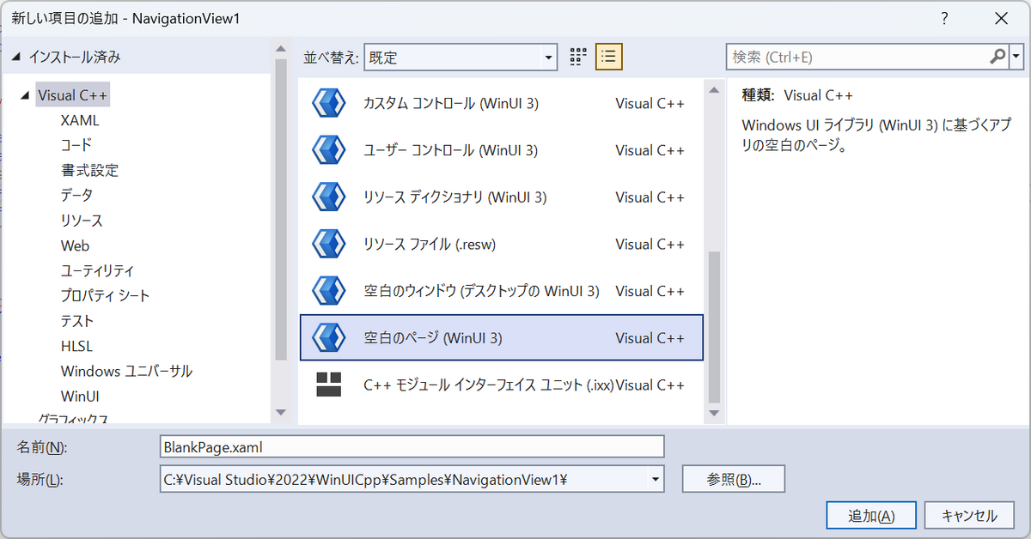Click the 名前 field containing BlankPage.xaml
Screen dimensions: 1031x539
click(412, 446)
